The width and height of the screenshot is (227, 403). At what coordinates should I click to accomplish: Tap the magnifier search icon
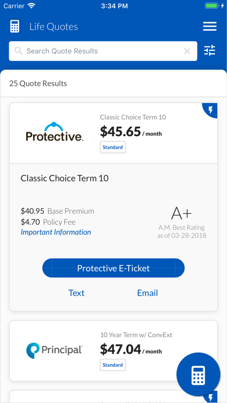point(19,51)
